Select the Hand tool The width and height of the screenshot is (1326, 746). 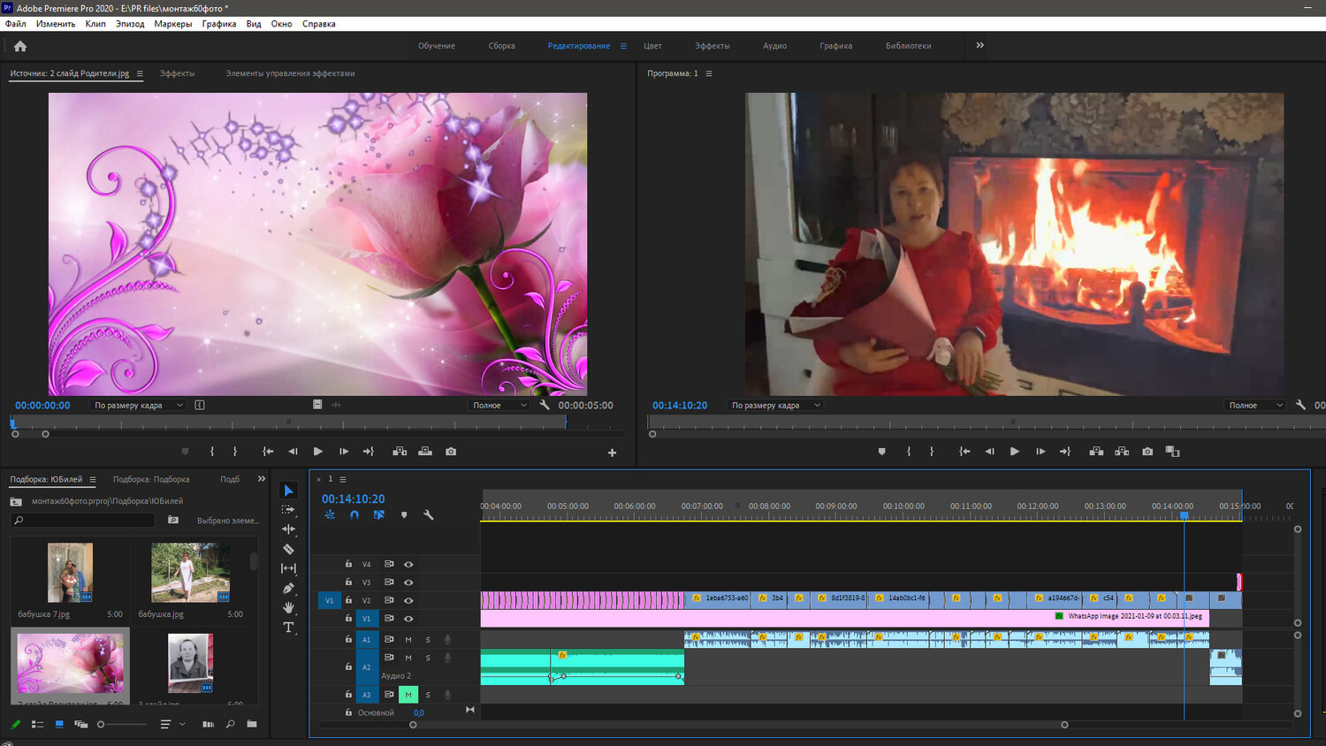tap(288, 607)
